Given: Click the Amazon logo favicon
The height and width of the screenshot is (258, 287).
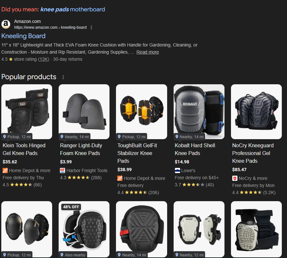Looking at the screenshot, I should pyautogui.click(x=6, y=24).
